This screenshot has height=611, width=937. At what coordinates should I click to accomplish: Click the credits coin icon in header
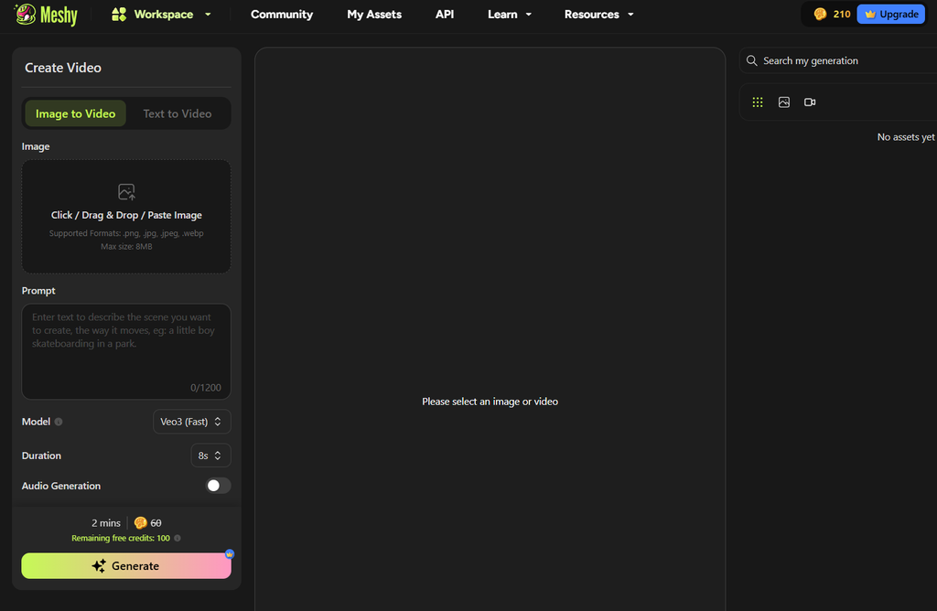point(820,15)
